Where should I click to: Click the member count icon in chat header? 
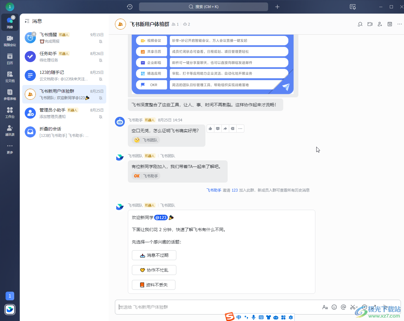pos(175,24)
